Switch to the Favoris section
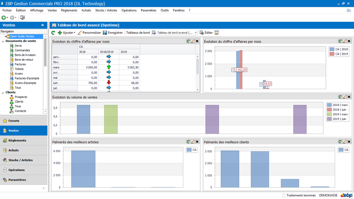 [24, 121]
